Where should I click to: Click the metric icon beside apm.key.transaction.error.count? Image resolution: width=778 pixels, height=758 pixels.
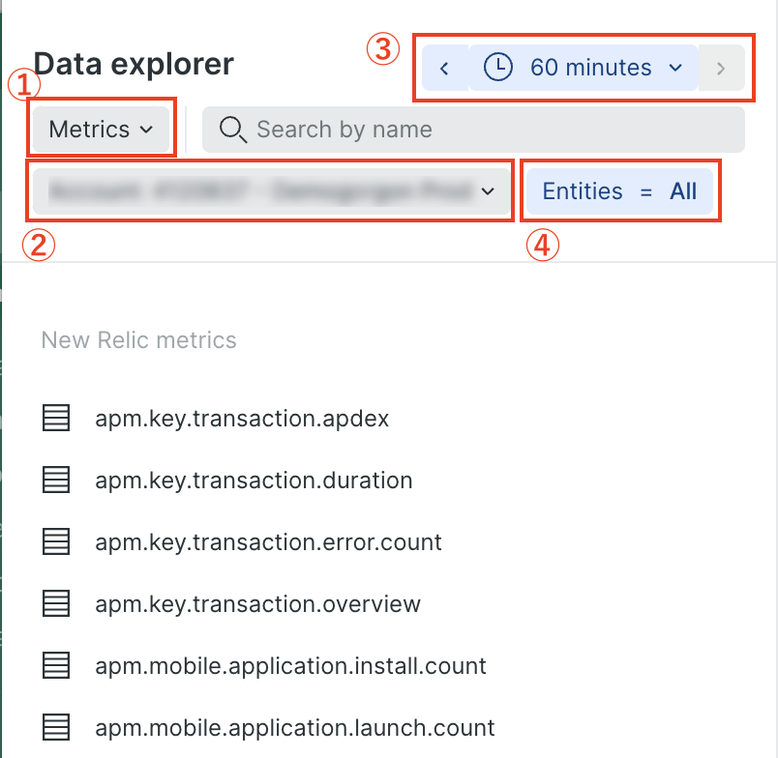[55, 541]
